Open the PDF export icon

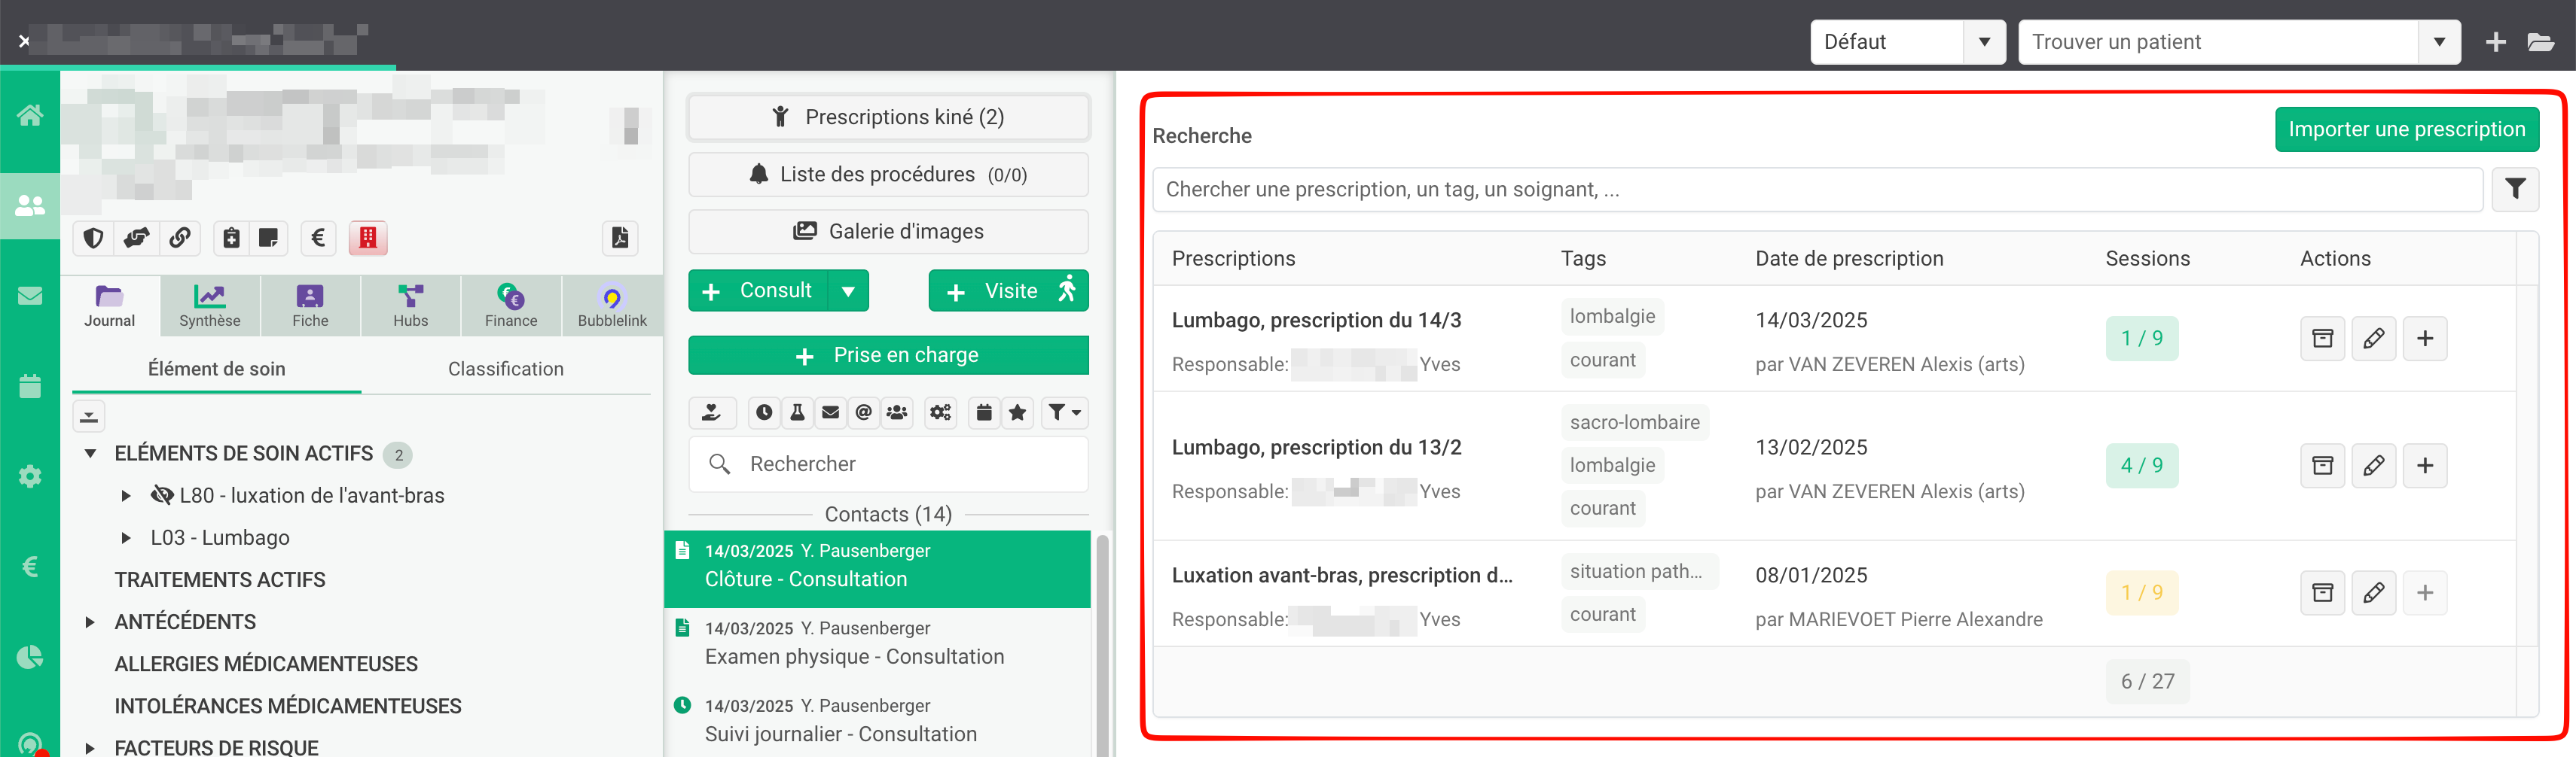(x=620, y=238)
